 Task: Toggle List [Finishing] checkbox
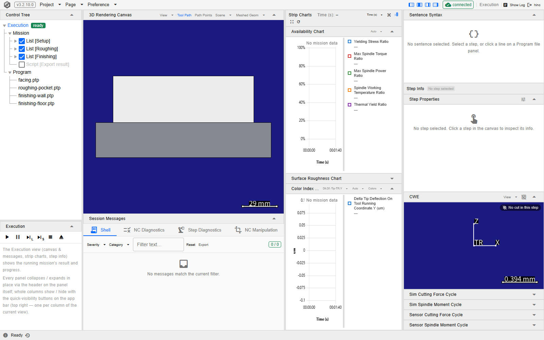(22, 57)
